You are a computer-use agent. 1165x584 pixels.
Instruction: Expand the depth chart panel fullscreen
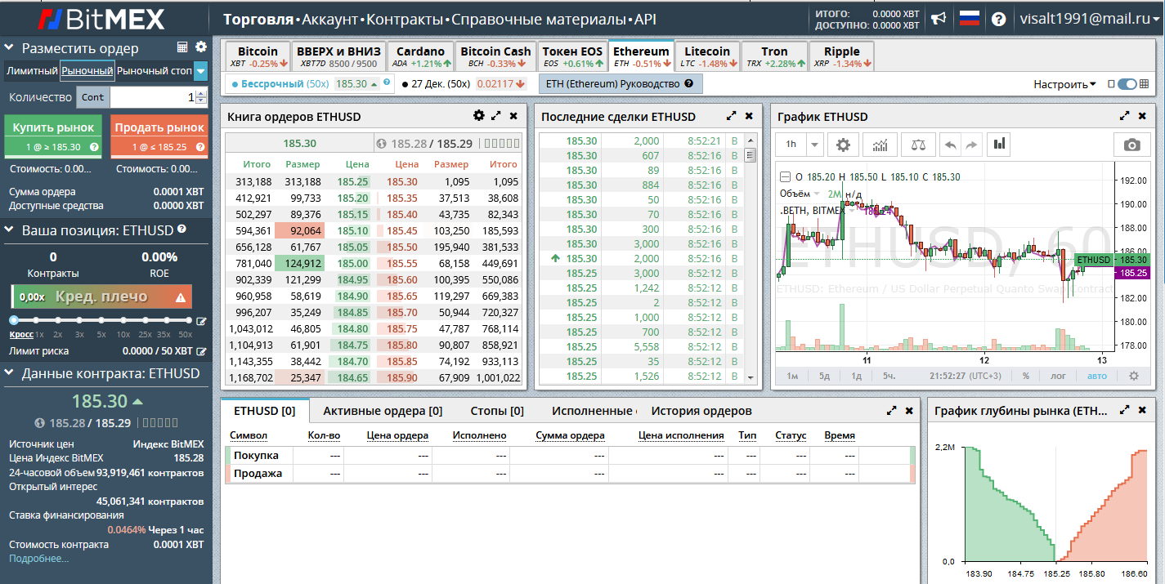point(1125,410)
